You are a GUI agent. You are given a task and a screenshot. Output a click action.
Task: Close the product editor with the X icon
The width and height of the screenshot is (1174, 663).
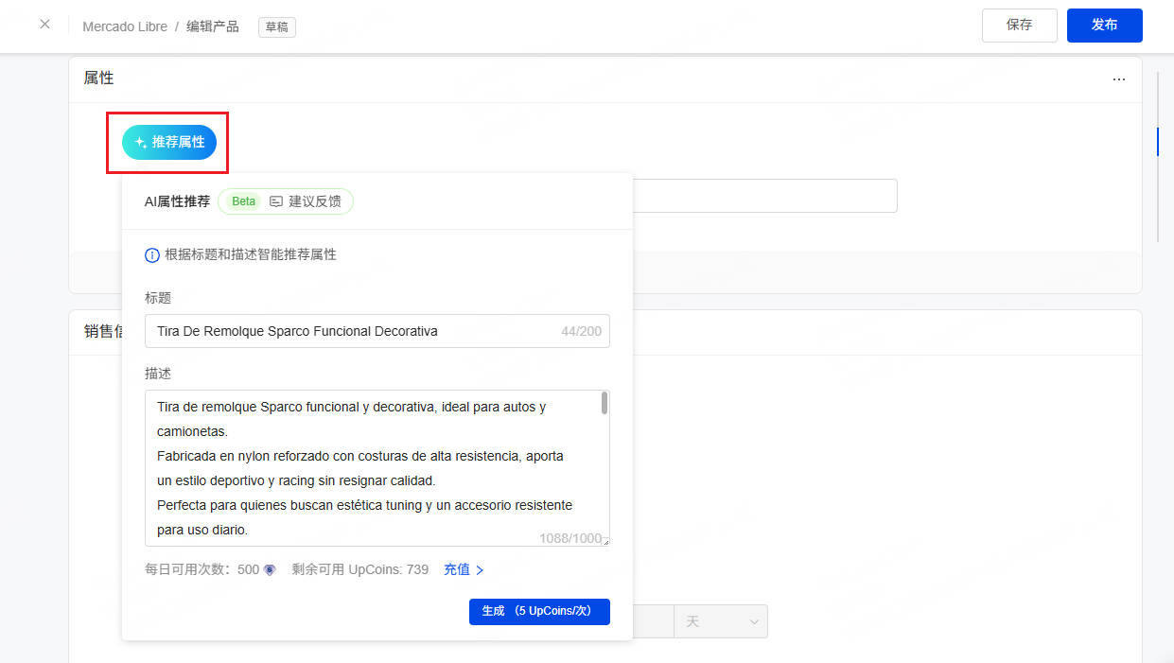pyautogui.click(x=44, y=25)
